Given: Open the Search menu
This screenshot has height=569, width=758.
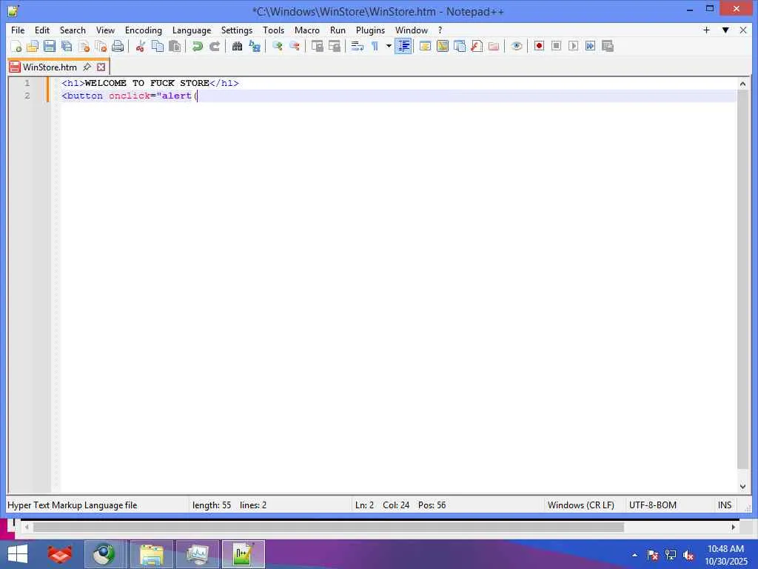Looking at the screenshot, I should [x=73, y=30].
